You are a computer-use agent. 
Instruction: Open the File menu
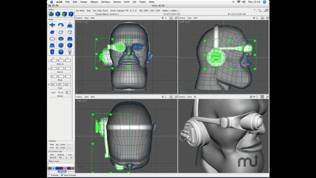[x=67, y=2]
